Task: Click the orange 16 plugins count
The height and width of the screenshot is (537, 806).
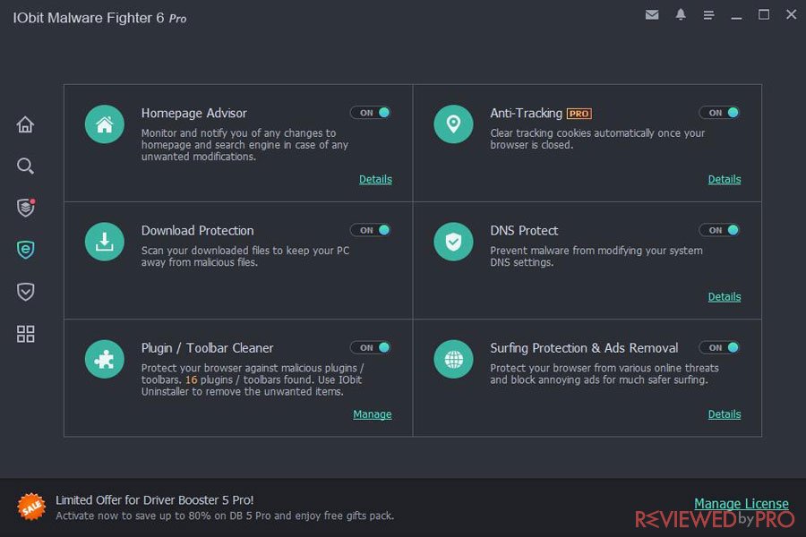Action: tap(192, 379)
